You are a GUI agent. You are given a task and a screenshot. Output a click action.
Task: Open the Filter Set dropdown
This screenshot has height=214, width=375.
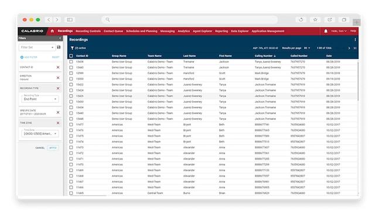pyautogui.click(x=37, y=47)
